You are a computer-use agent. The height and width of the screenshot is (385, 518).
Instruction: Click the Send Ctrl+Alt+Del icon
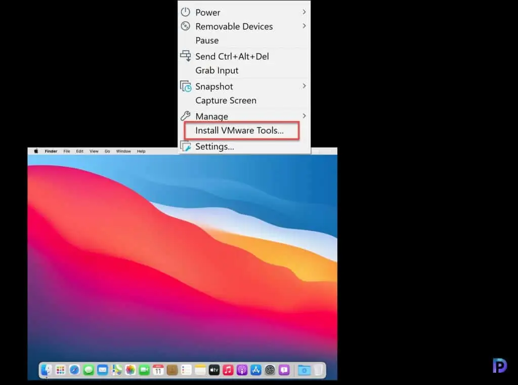tap(186, 56)
